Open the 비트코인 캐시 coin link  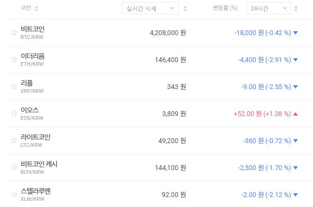click(x=39, y=164)
